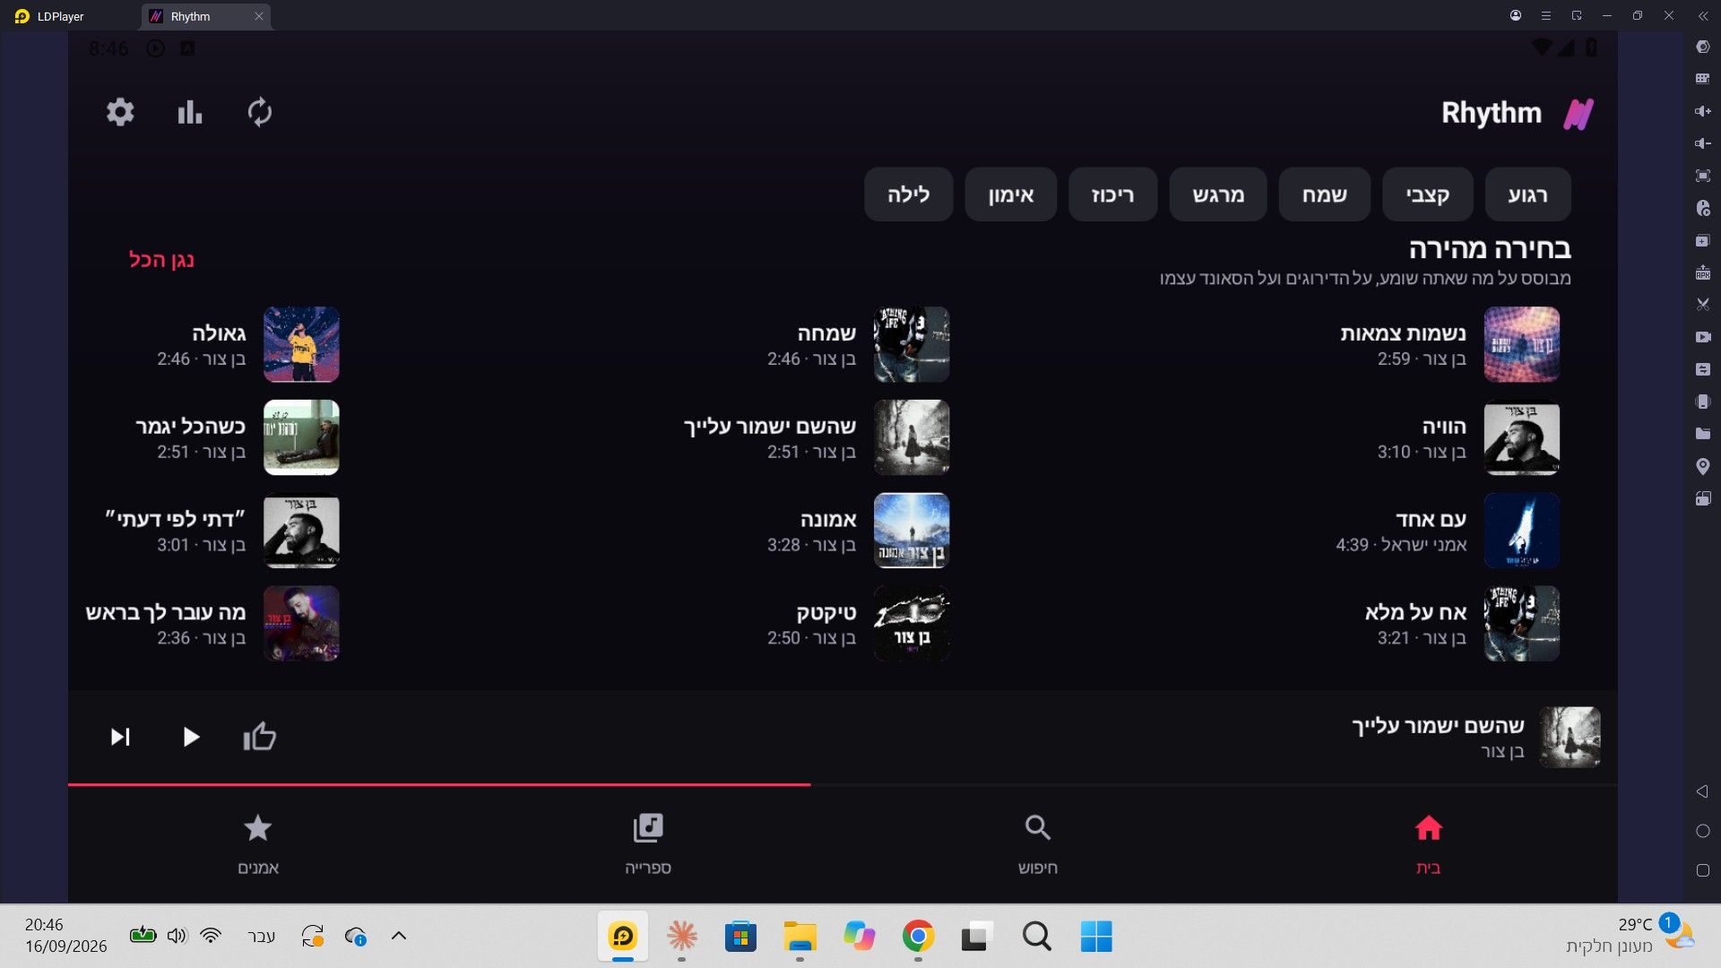Switch the עבר keyboard language indicator
1721x968 pixels.
point(261,936)
